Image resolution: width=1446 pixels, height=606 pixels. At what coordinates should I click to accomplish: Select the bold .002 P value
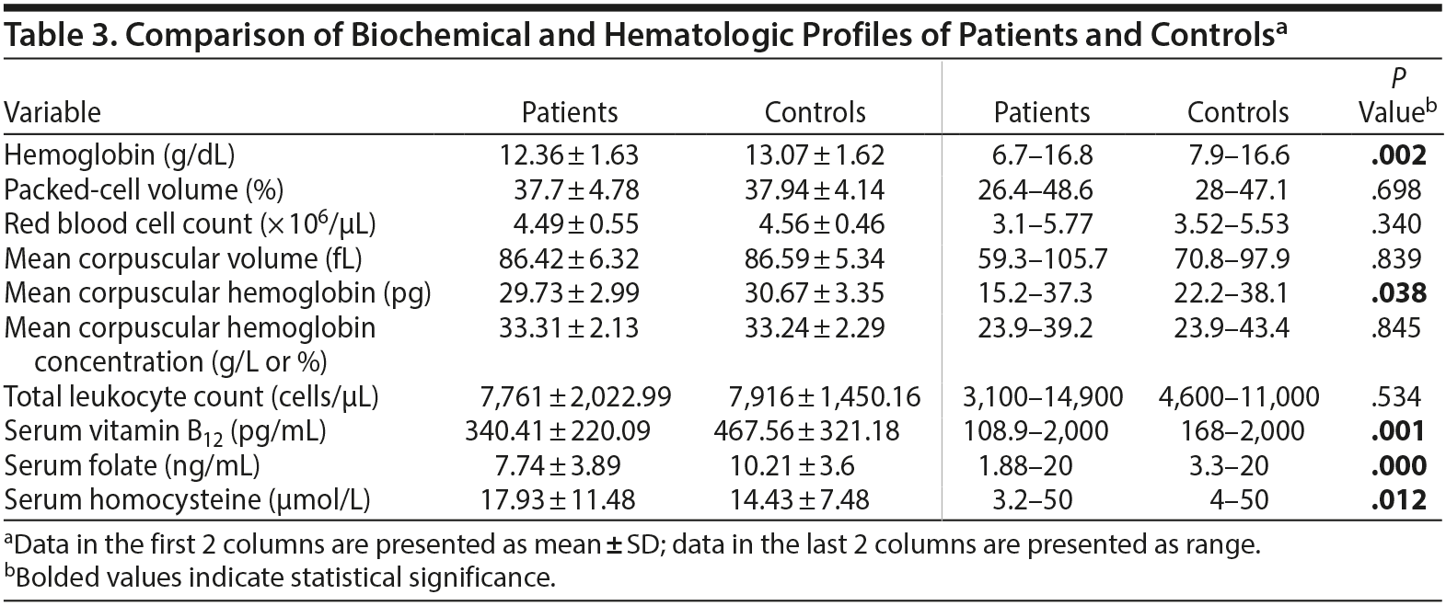1397,154
